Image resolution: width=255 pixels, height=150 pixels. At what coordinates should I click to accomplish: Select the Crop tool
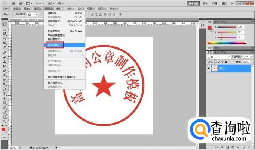tap(4, 43)
